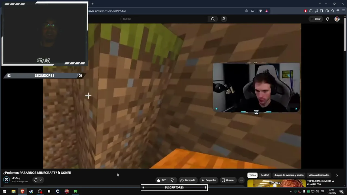Show more filter chips with right arrow
The image size is (347, 195).
click(x=337, y=175)
